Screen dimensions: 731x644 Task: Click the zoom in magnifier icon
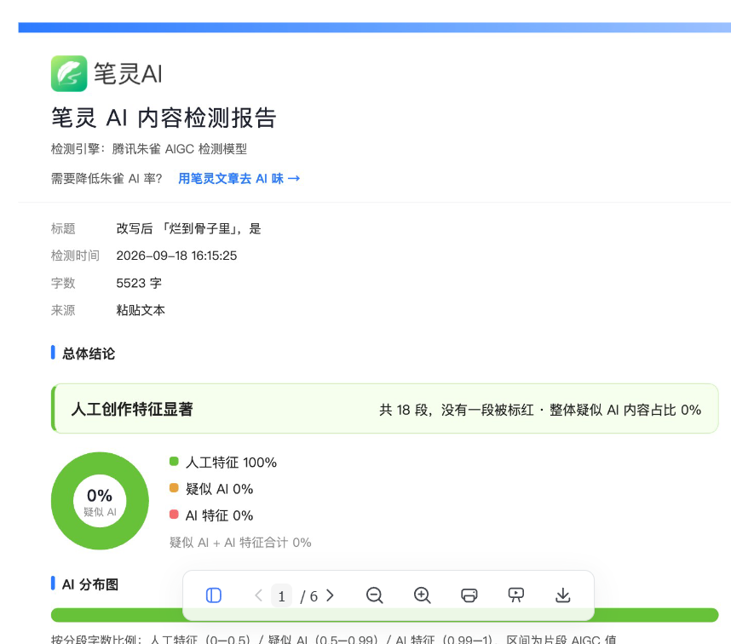(x=422, y=595)
